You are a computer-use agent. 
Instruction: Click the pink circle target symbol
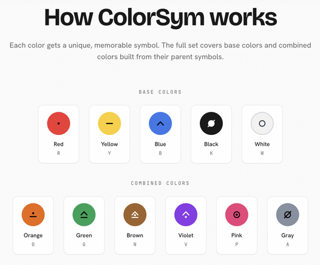click(237, 215)
